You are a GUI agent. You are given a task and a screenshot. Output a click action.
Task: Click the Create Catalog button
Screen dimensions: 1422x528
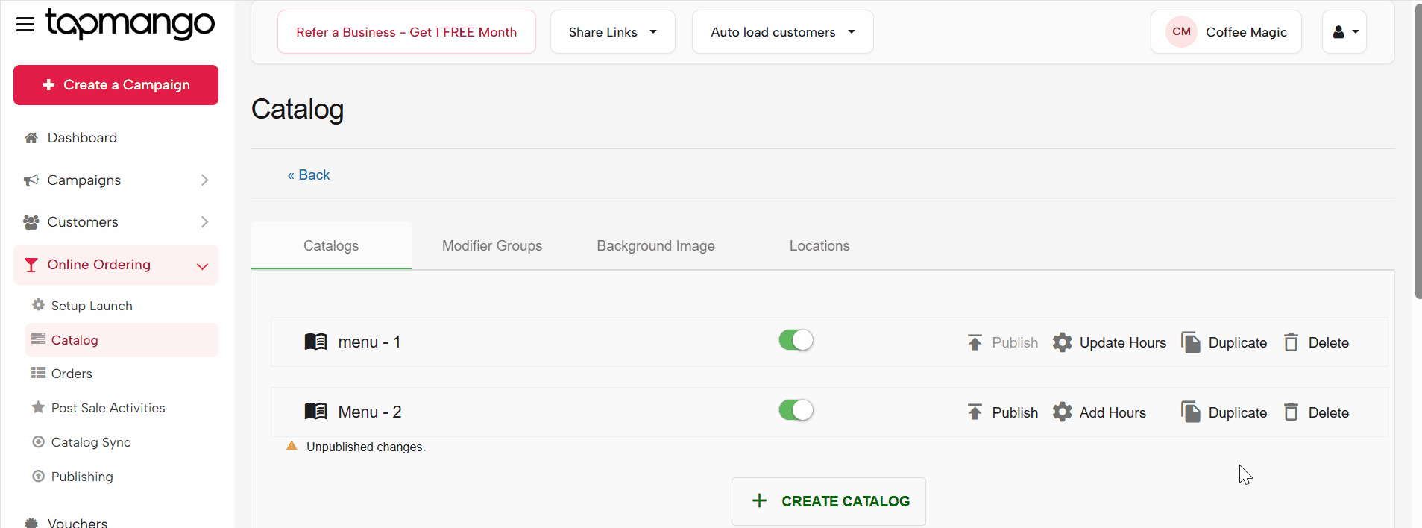point(828,501)
